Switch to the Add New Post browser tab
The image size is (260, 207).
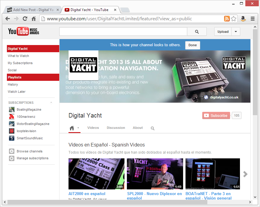click(x=31, y=10)
